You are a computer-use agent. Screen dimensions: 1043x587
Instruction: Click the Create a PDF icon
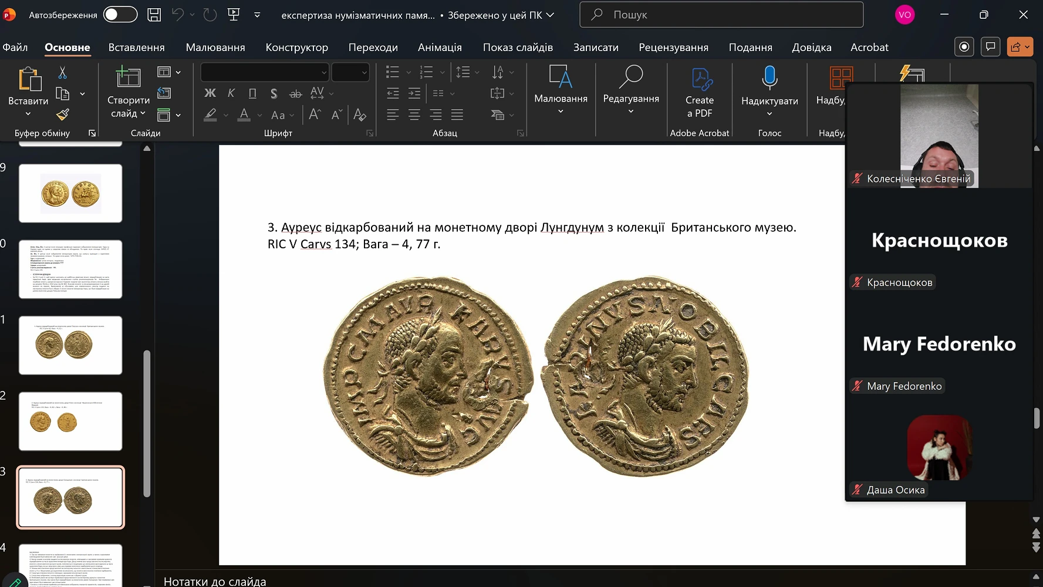point(700,79)
